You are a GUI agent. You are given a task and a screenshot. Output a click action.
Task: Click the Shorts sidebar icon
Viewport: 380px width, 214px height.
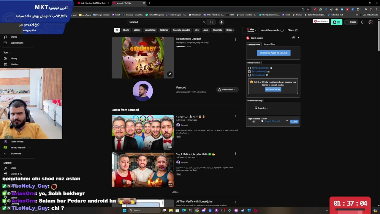pos(5,37)
